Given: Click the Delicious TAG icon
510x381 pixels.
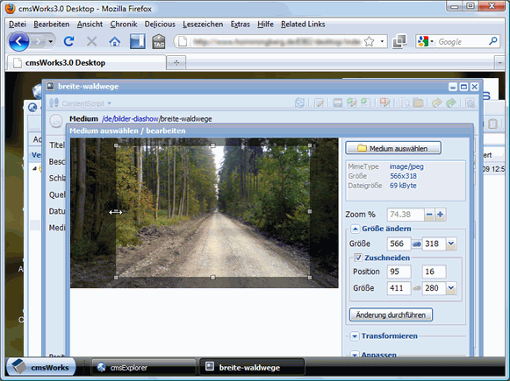Looking at the screenshot, I should (159, 41).
